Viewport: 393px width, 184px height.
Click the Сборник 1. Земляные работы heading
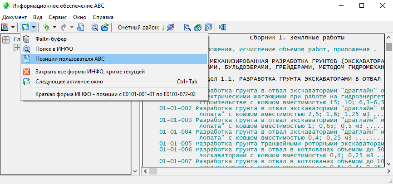(x=297, y=38)
